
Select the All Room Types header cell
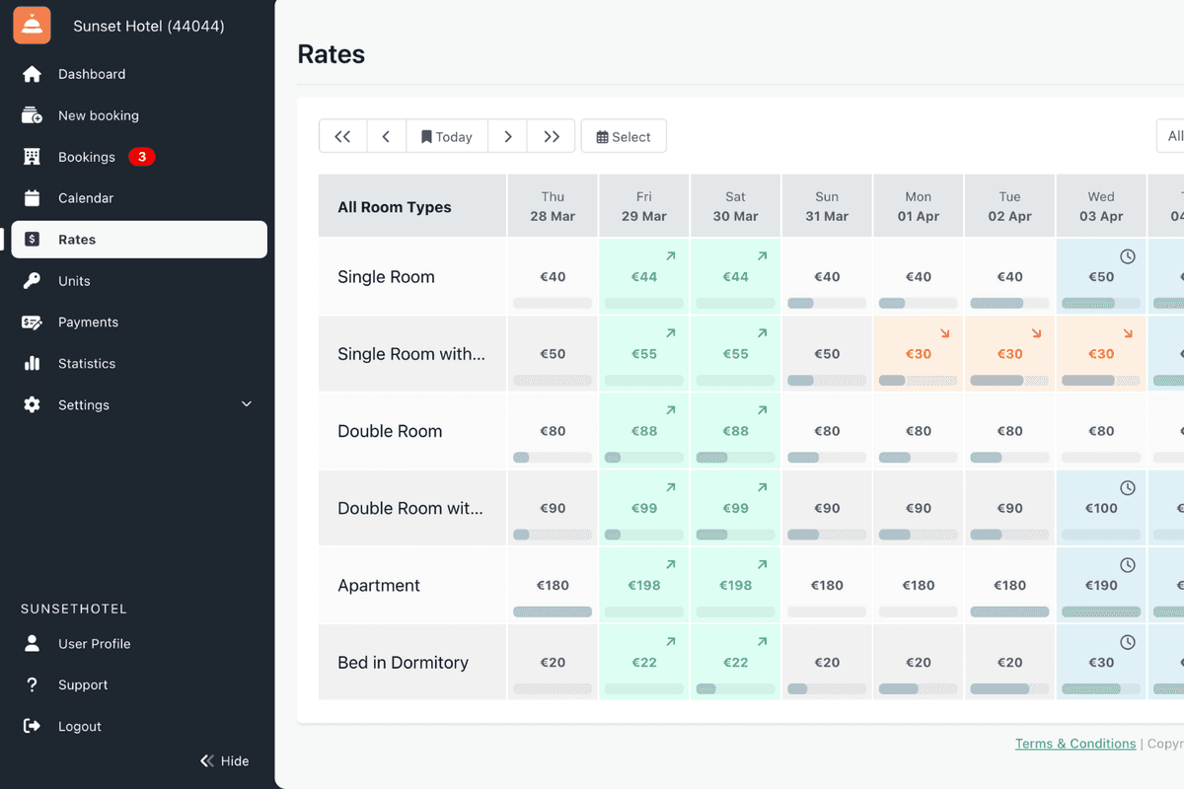[x=412, y=206]
